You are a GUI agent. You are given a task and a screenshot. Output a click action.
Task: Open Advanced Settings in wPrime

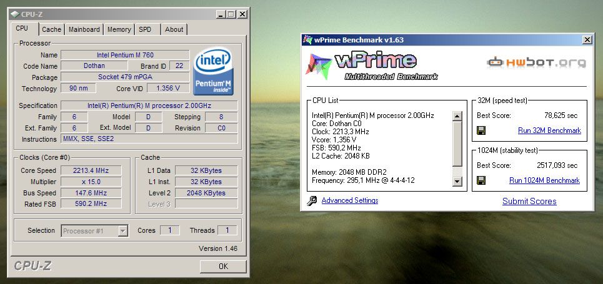[x=350, y=200]
